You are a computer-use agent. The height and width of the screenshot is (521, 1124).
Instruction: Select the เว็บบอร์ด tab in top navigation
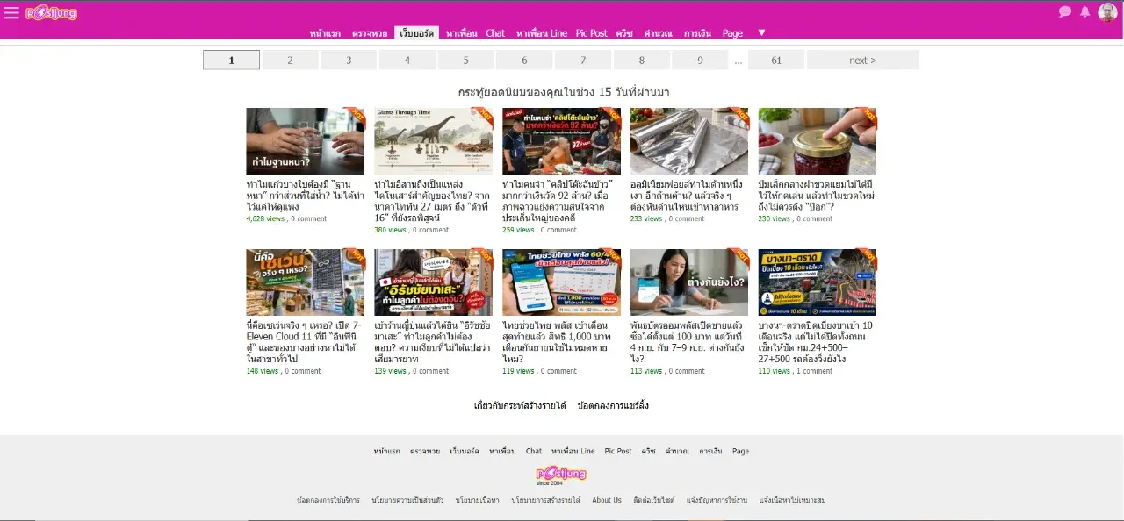click(x=417, y=33)
